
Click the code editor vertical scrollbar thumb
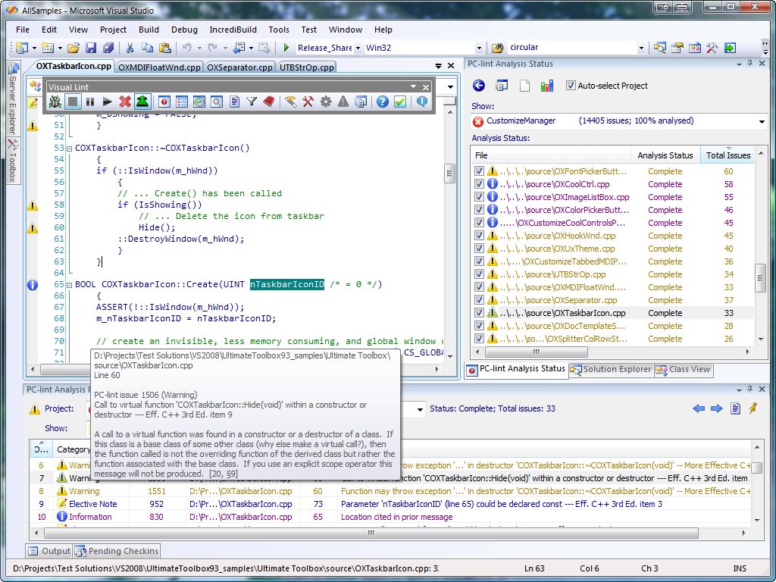449,174
